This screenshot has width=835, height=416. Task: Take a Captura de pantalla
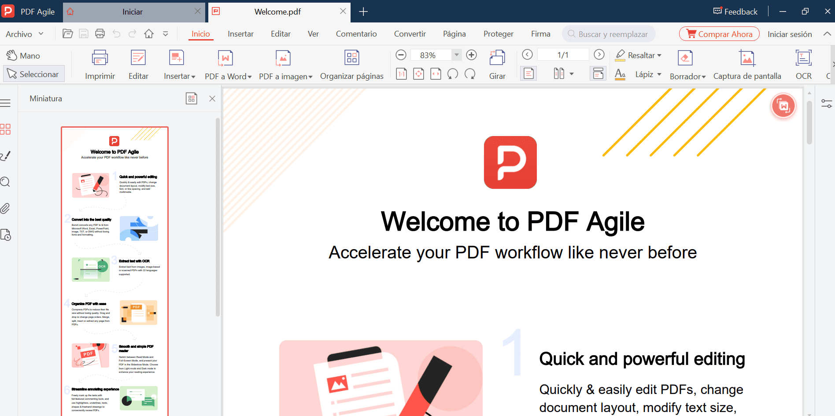747,64
